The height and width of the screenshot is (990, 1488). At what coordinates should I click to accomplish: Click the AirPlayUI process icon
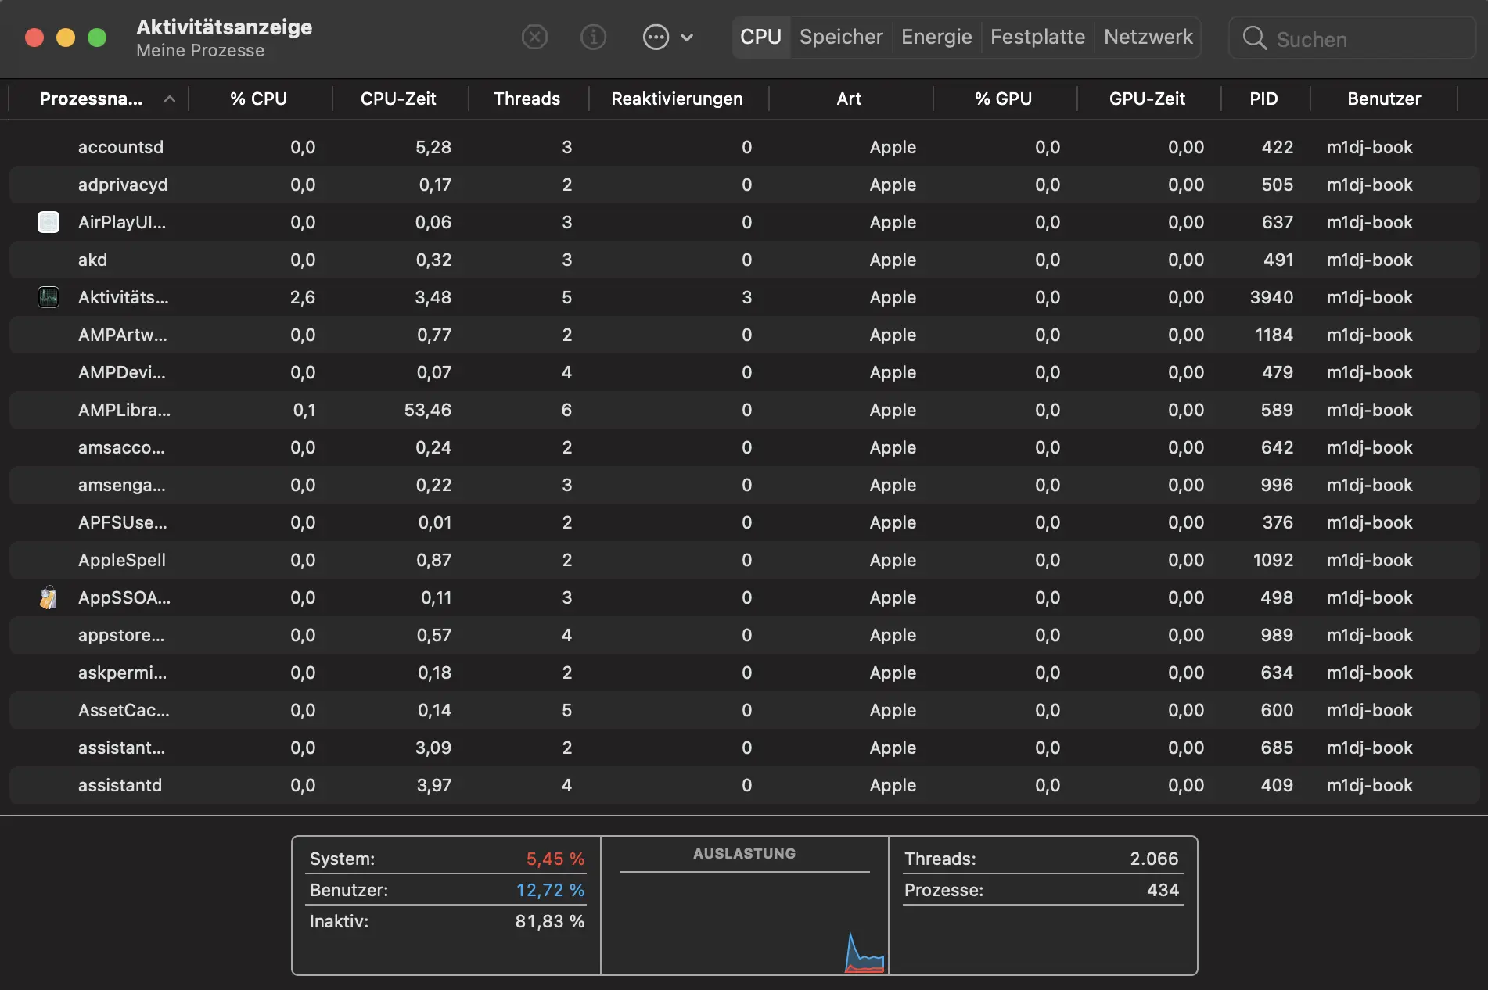click(49, 222)
